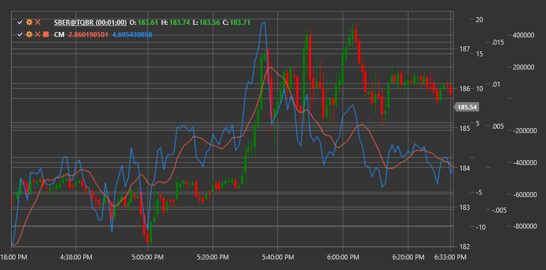Click the 5:00:00 PM time label
This screenshot has height=270, width=546.
[148, 257]
